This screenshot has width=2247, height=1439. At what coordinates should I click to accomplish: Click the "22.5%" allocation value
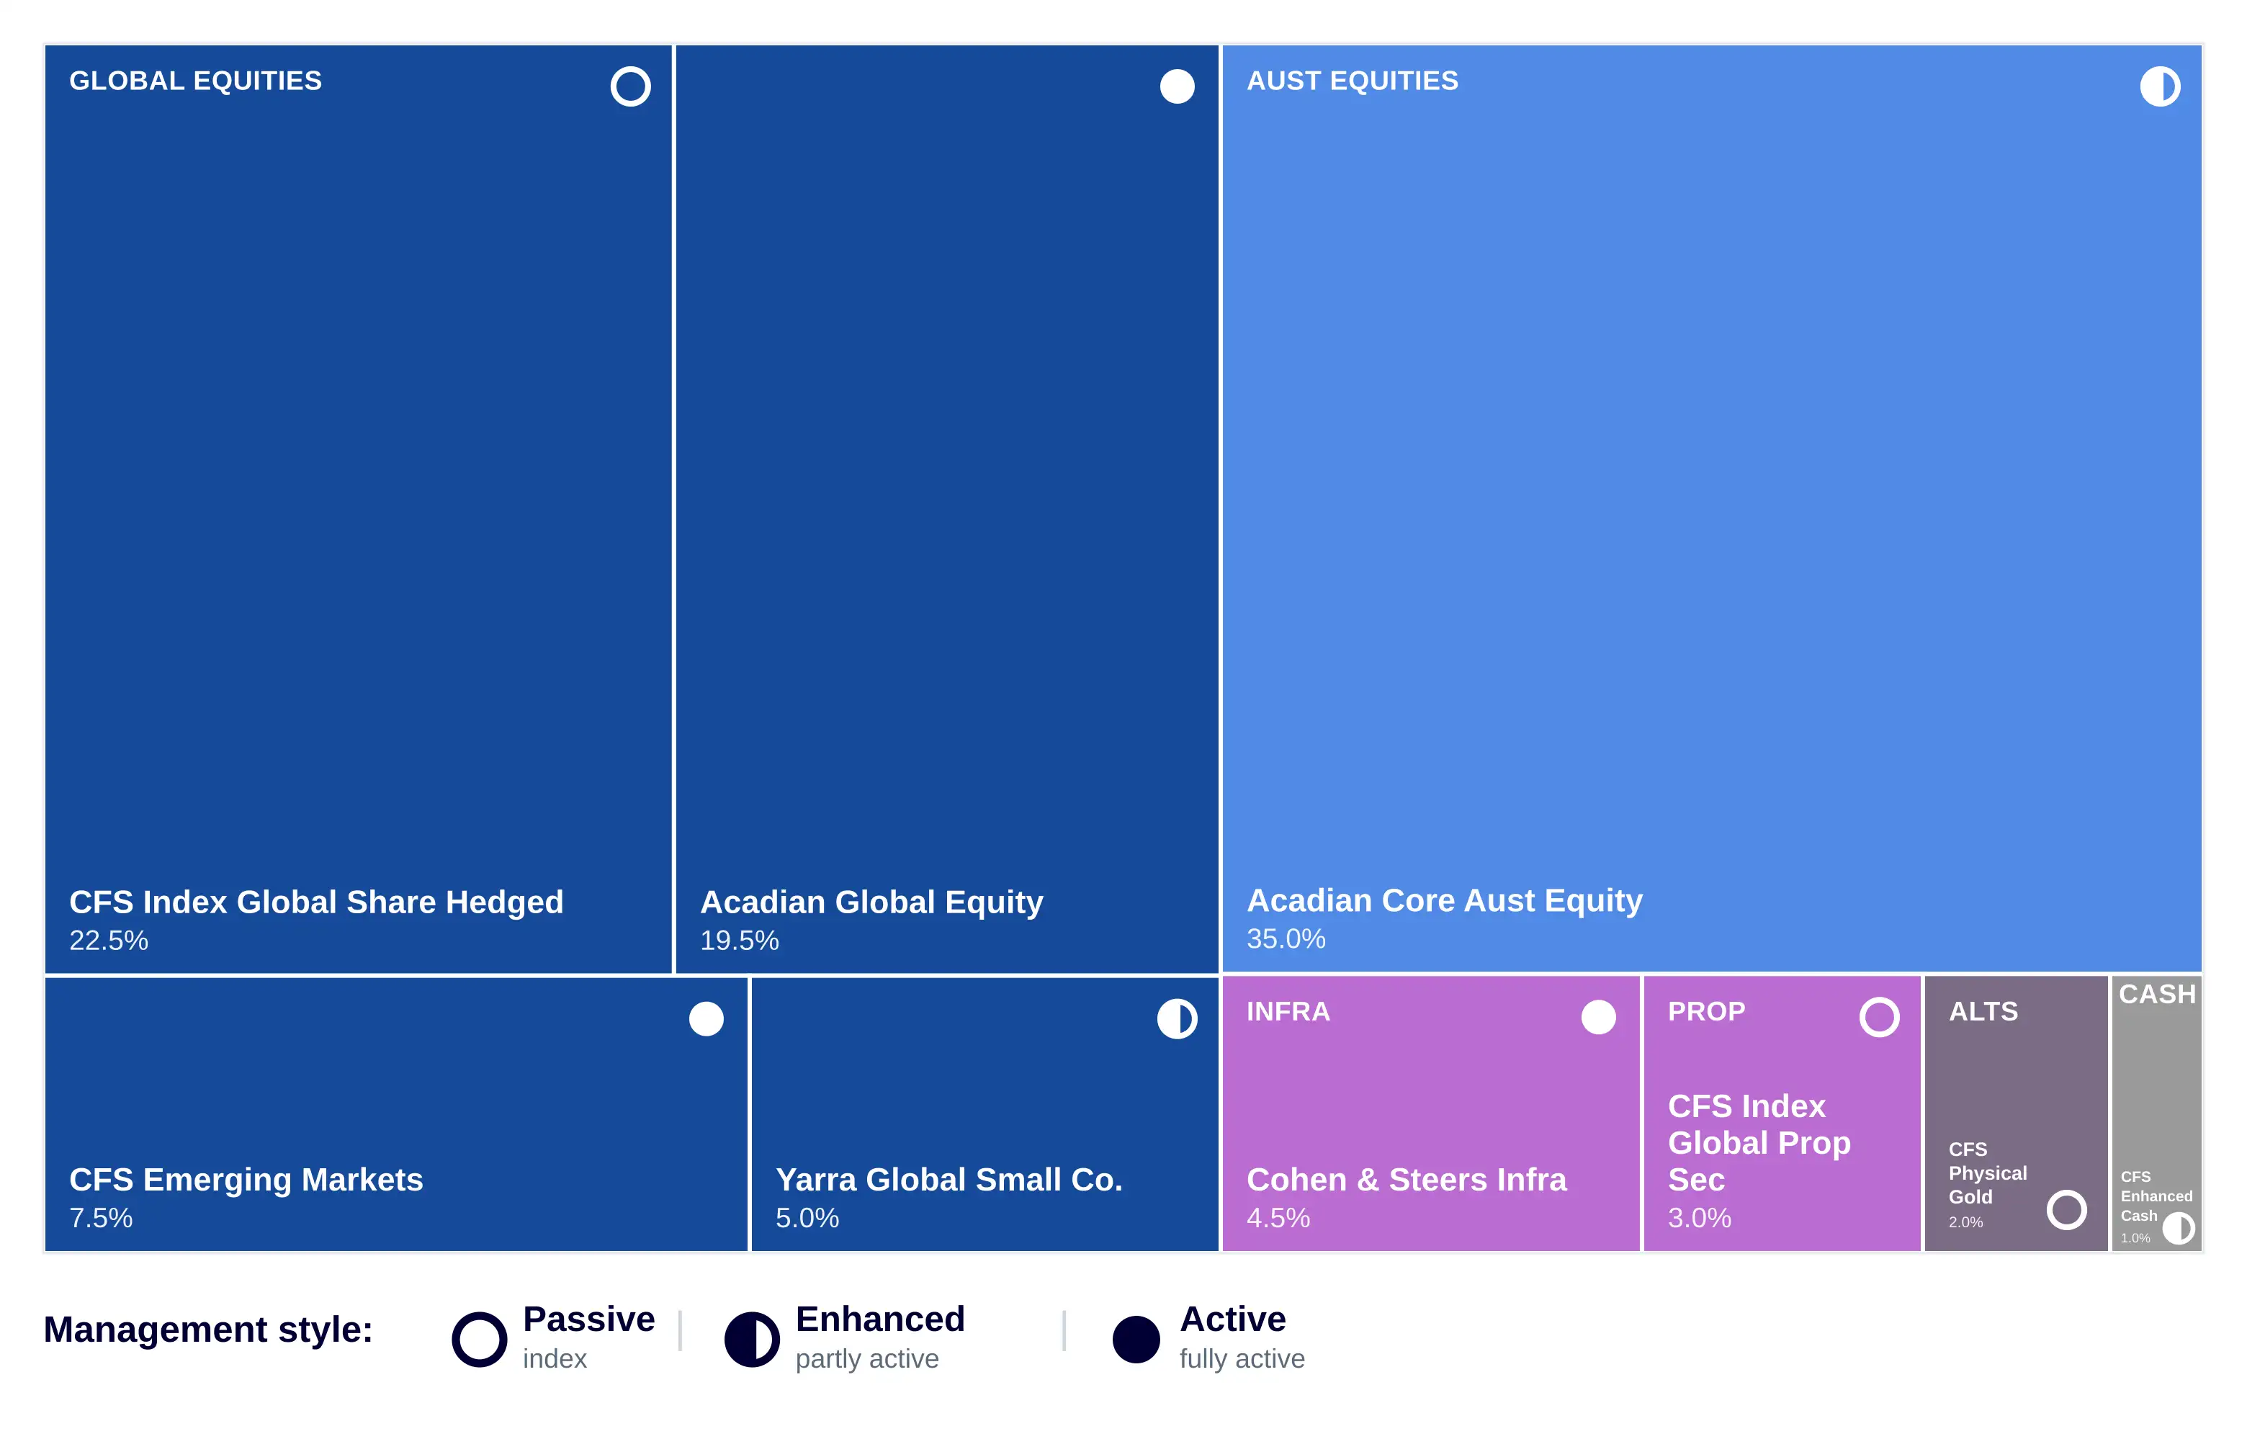pos(108,940)
